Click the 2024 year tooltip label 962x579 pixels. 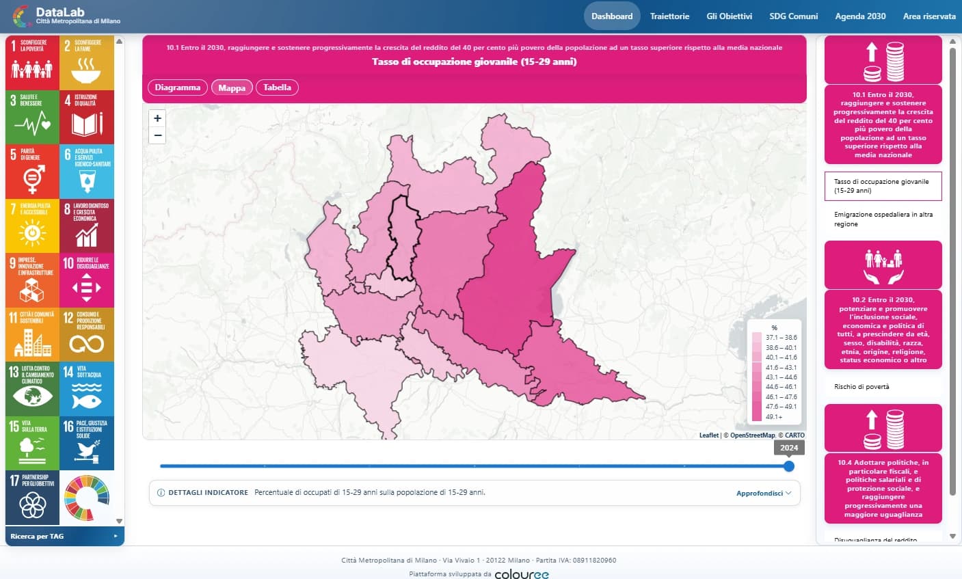coord(789,448)
